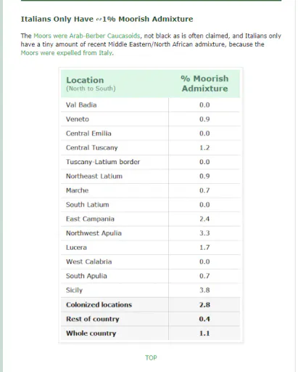Follow the Moors were expelled from Italy link
The height and width of the screenshot is (372, 298).
point(67,53)
